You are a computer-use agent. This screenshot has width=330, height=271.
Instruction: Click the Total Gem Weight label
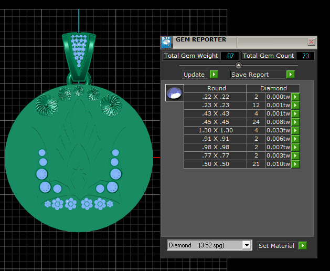191,56
